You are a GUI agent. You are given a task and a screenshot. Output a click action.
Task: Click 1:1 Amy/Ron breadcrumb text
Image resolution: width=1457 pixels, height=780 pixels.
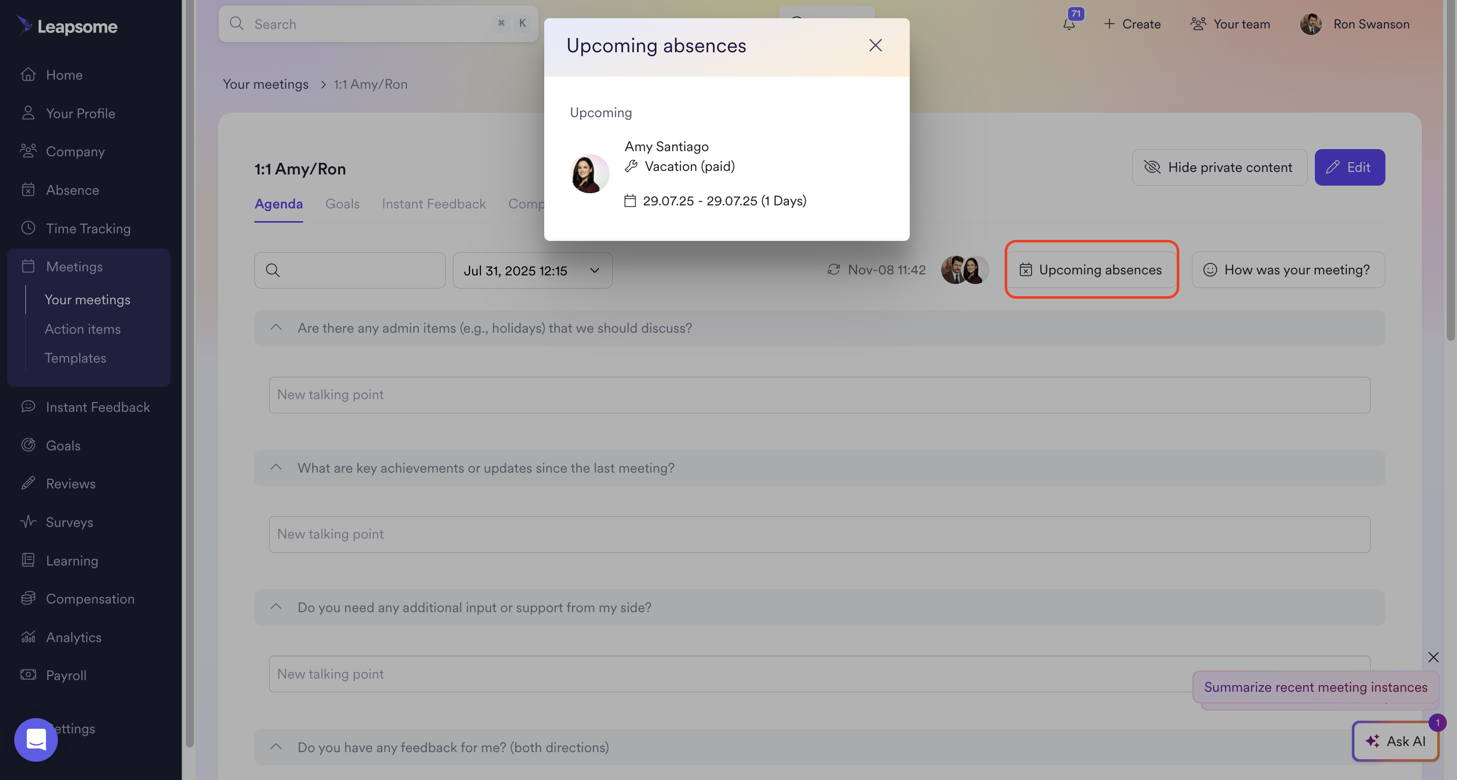point(370,84)
